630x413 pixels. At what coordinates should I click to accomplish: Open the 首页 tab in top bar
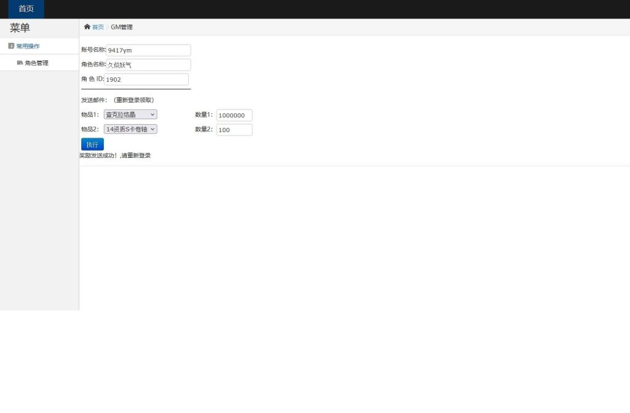point(26,9)
